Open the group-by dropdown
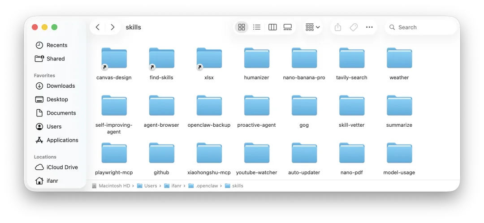Viewport: 484px width, 223px height. (312, 27)
